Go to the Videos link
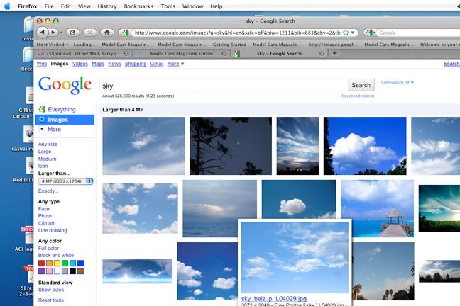The image size is (460, 306). click(x=80, y=64)
